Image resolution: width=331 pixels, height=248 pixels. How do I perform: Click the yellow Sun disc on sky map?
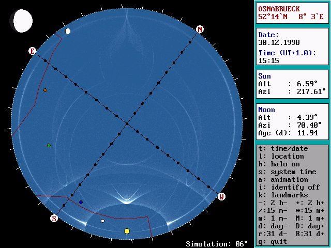tap(127, 231)
